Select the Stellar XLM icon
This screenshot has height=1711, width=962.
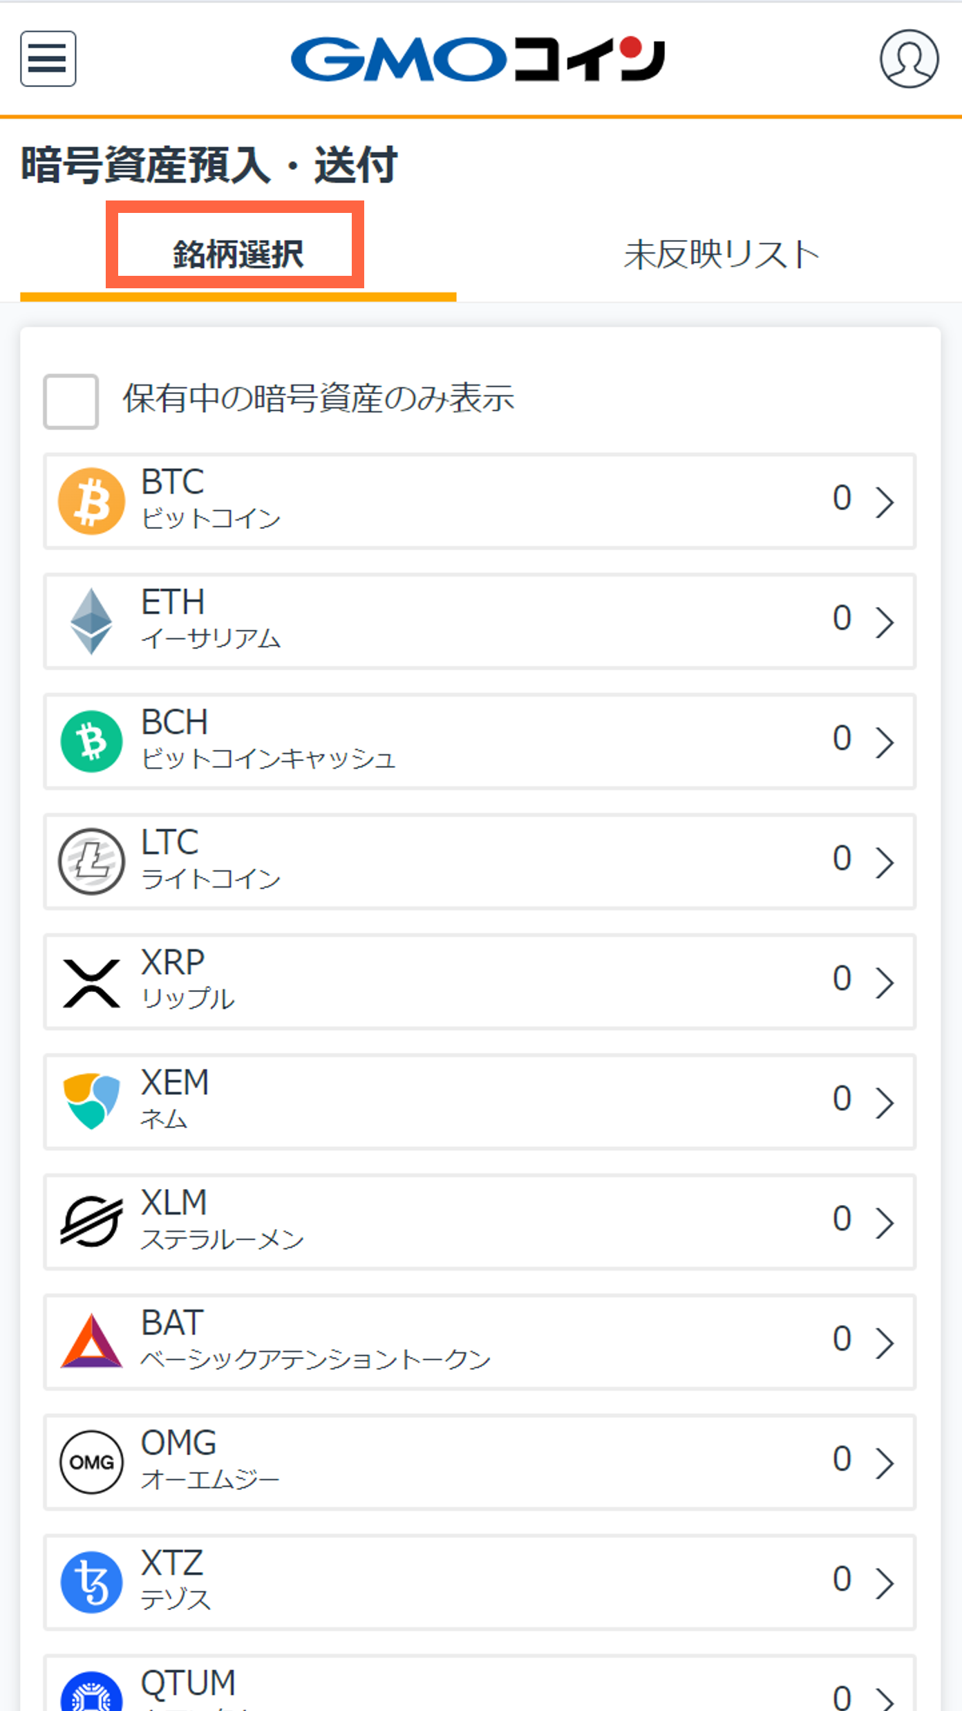tap(92, 1222)
